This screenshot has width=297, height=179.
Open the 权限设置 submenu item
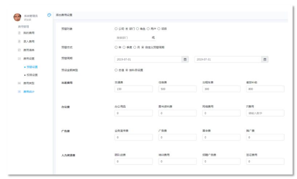pos(32,75)
